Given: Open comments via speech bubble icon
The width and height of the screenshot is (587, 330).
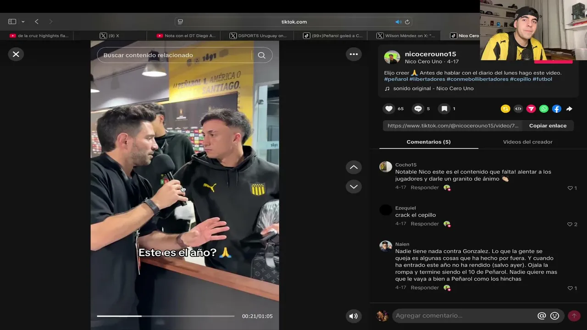Looking at the screenshot, I should point(418,109).
